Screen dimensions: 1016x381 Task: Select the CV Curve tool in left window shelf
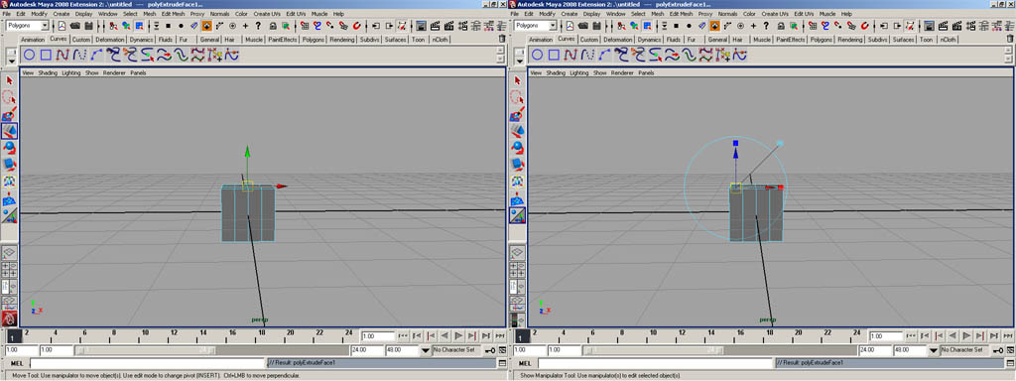(x=63, y=56)
